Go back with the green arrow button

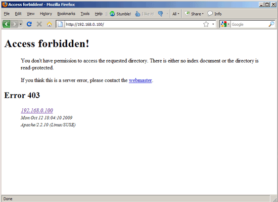(7, 24)
